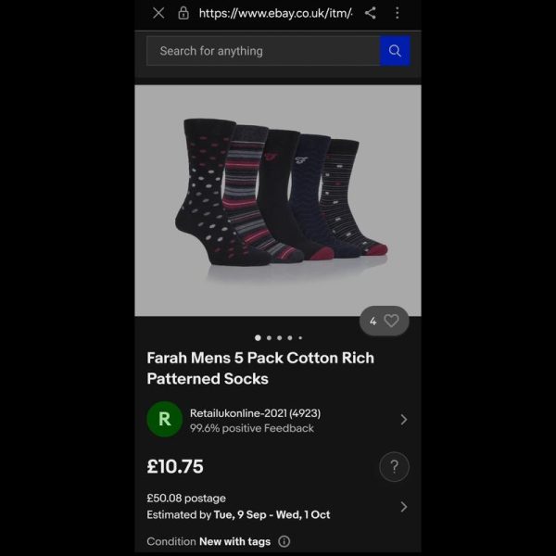Close the browser tab with X icon

(158, 14)
